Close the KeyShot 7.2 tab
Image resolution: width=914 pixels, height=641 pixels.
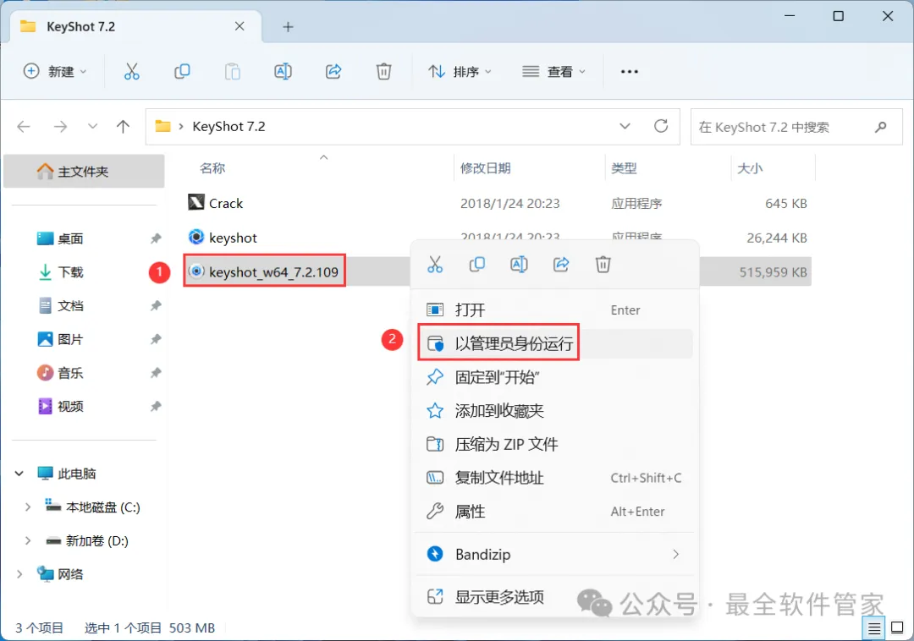240,26
